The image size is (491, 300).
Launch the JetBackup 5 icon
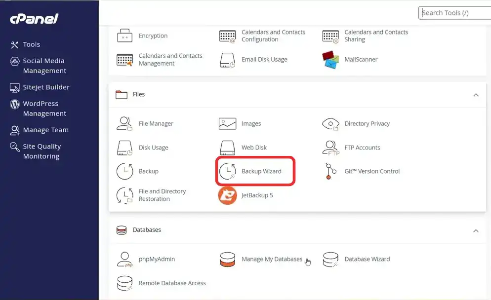[x=227, y=195]
